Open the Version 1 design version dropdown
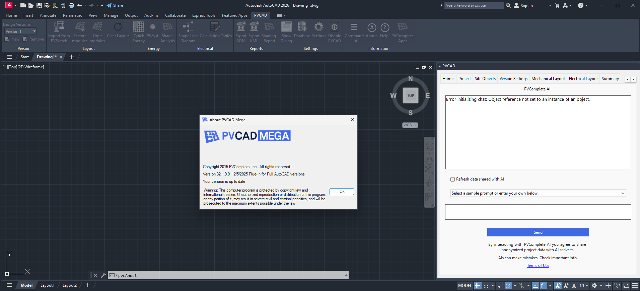This screenshot has height=291, width=640. pyautogui.click(x=20, y=31)
